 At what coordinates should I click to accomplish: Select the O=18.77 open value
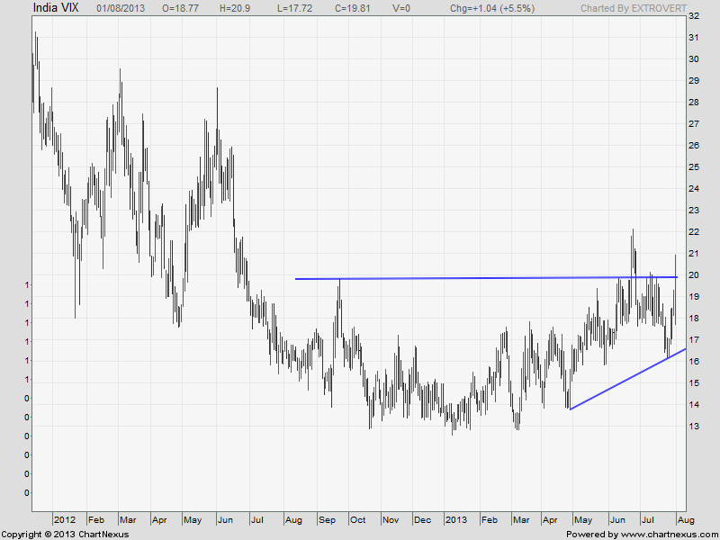(182, 8)
